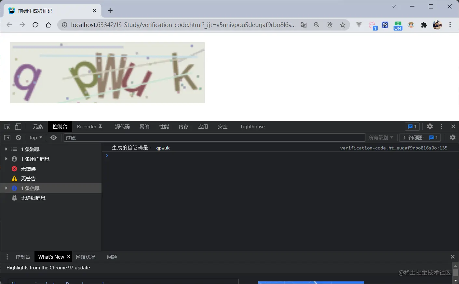Bookmark this page with the star
Viewport: 459px width, 284px height.
click(x=343, y=25)
